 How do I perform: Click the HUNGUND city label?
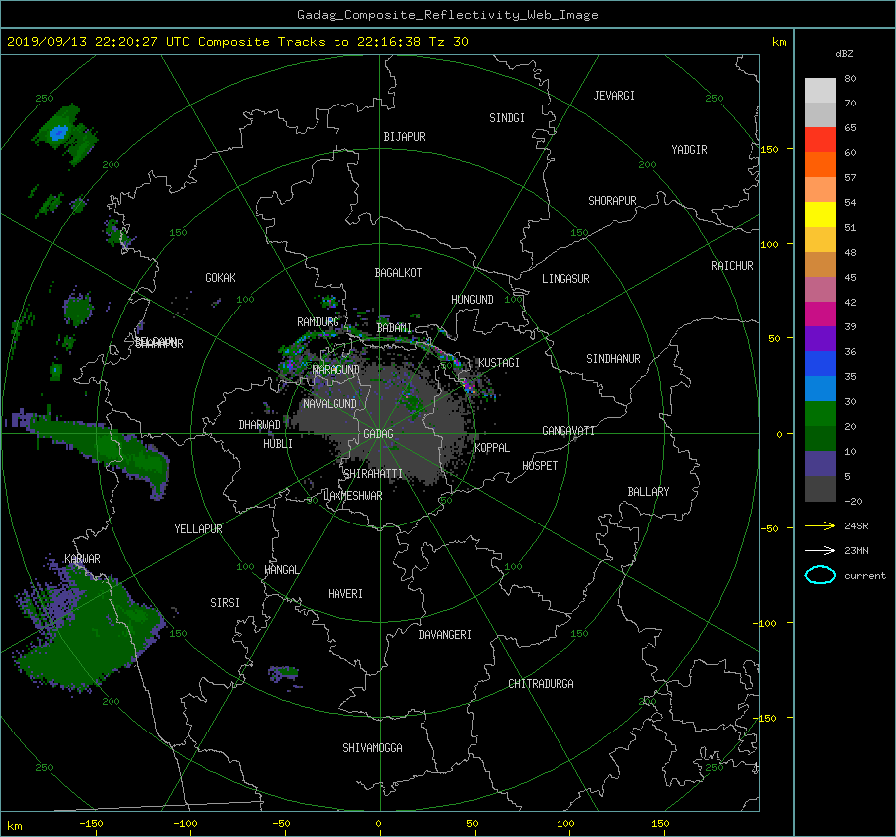tap(472, 299)
